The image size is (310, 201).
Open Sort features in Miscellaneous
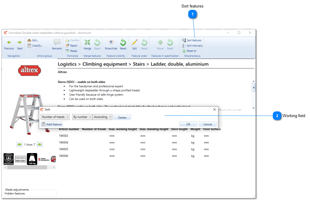click(x=192, y=40)
